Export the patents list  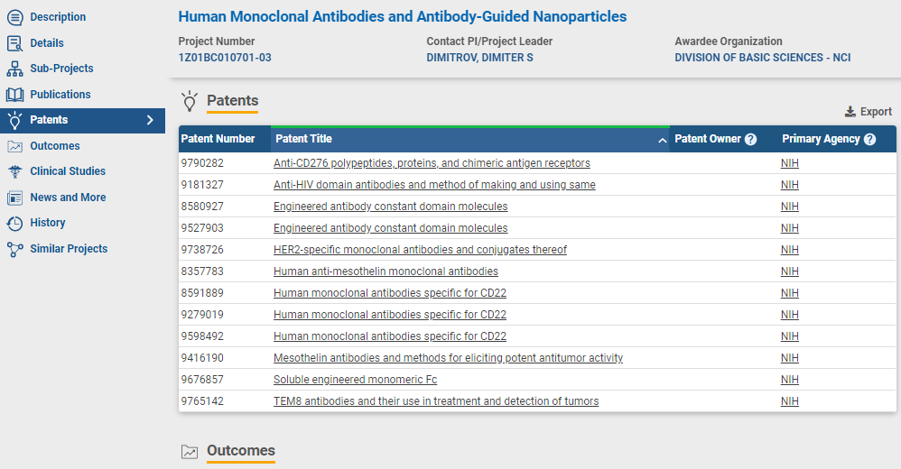(868, 112)
